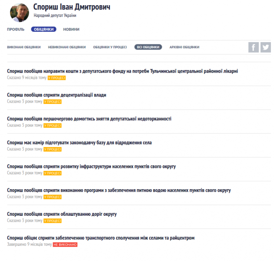This screenshot has width=274, height=261.
Task: Filter by ВИКОНАНІ ОБІЦЯНКИ
Action: [x=24, y=47]
